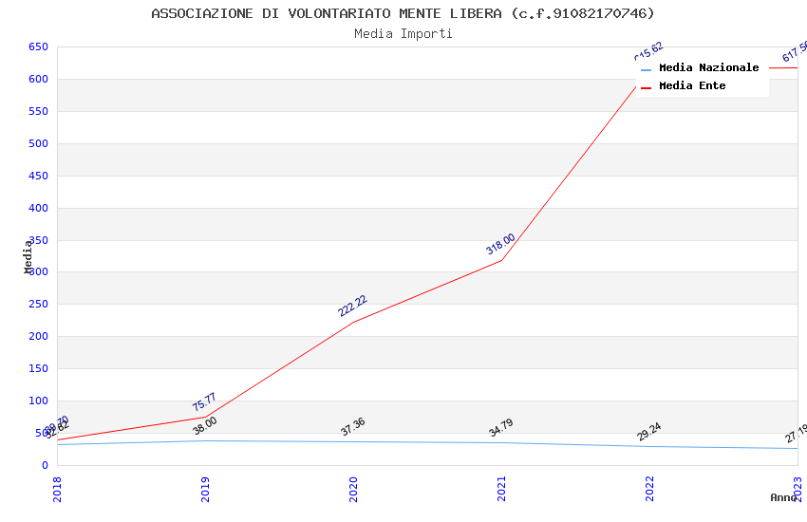Click the 450 y-axis tick label
Screen dimensions: 807x522
pyautogui.click(x=38, y=176)
